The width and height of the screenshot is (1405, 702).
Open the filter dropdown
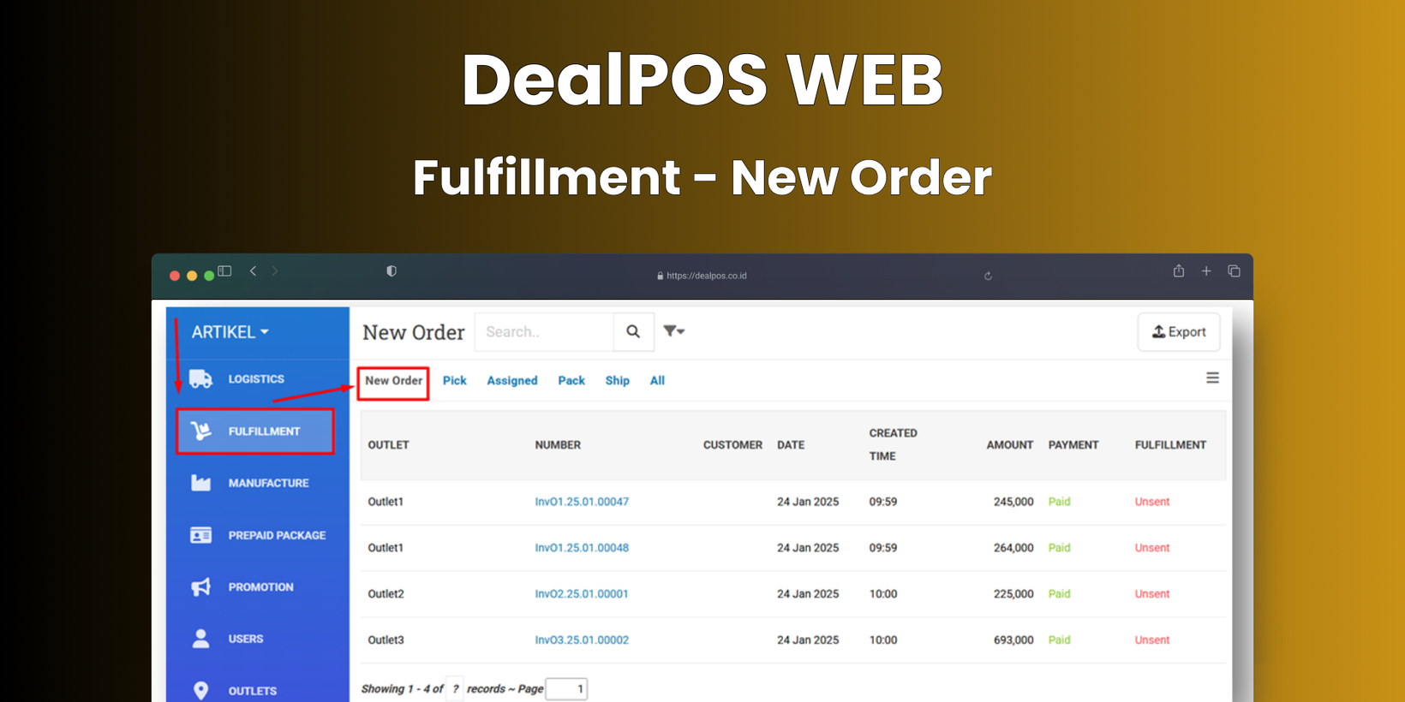click(x=673, y=331)
